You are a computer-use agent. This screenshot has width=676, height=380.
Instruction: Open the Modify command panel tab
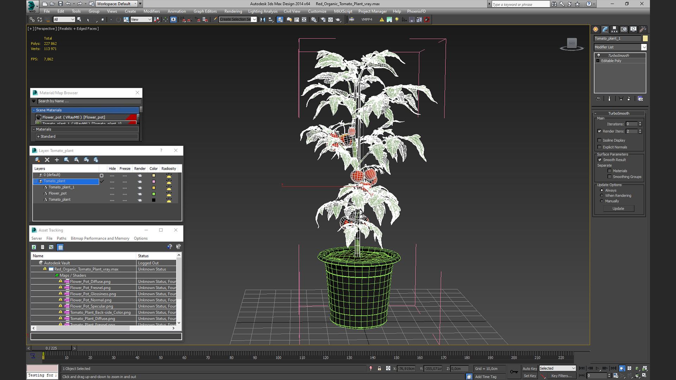pos(605,29)
